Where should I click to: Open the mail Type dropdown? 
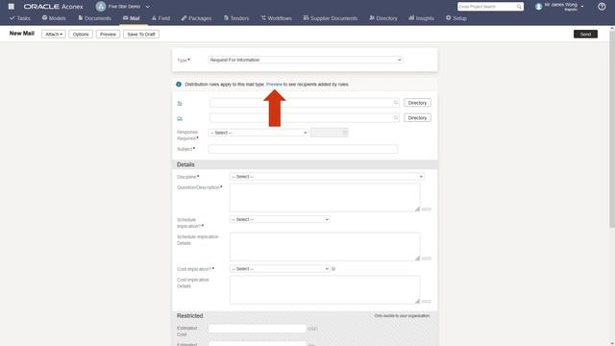point(306,60)
